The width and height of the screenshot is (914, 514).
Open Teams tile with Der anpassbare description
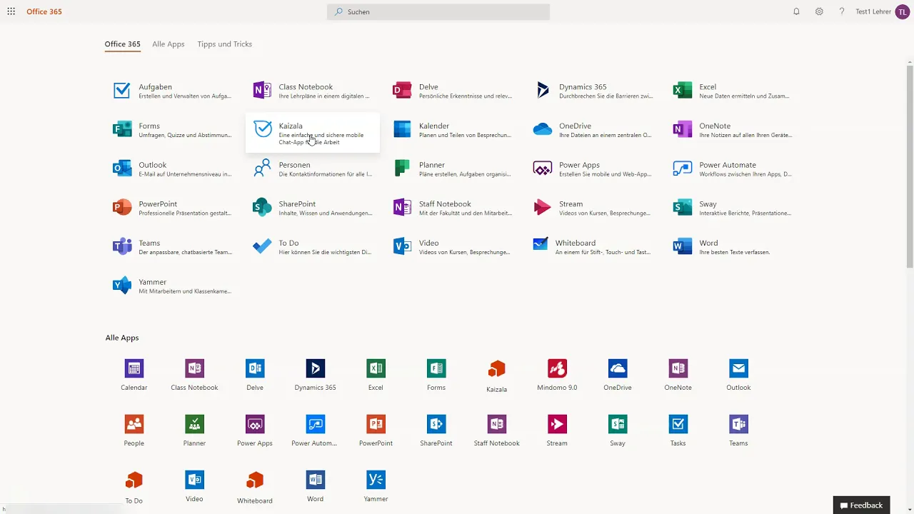click(x=172, y=247)
